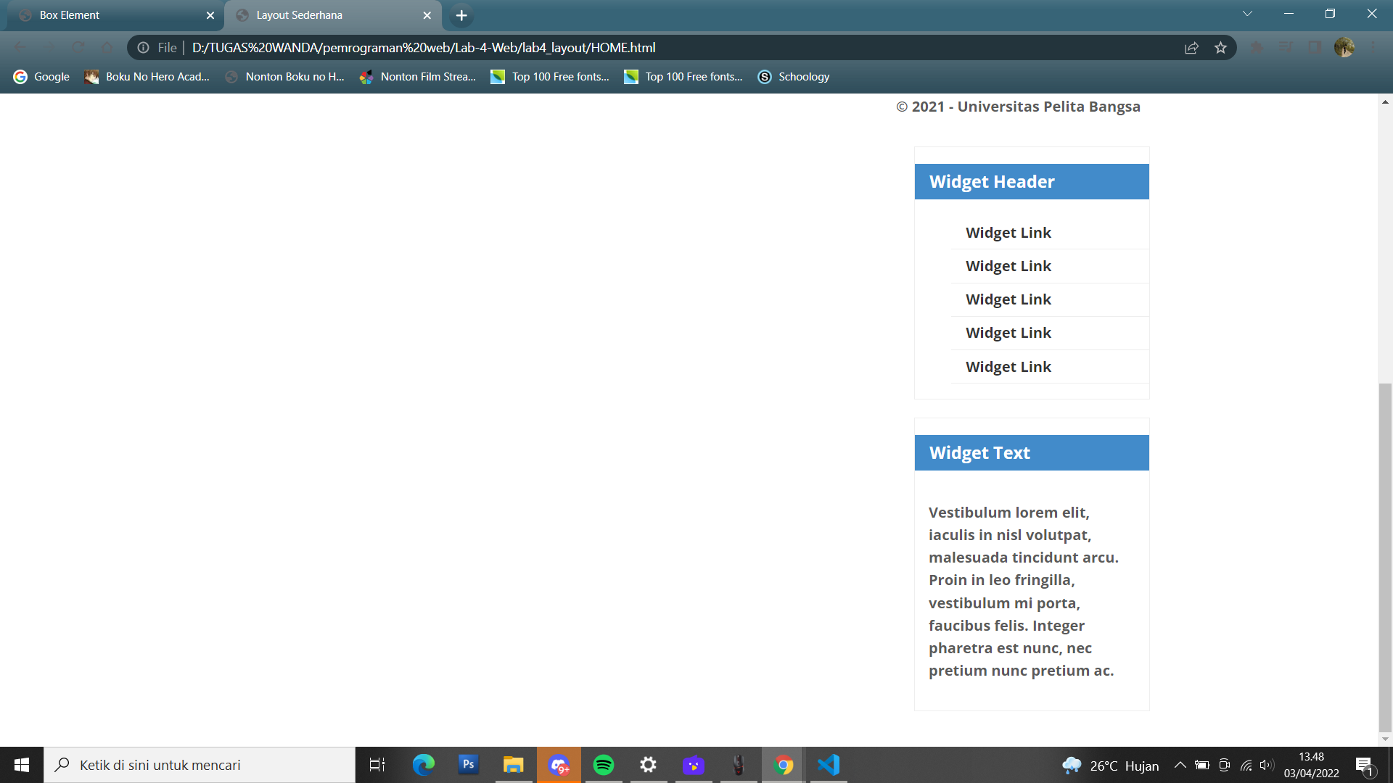Click the scrollbar up arrow

click(x=1385, y=101)
